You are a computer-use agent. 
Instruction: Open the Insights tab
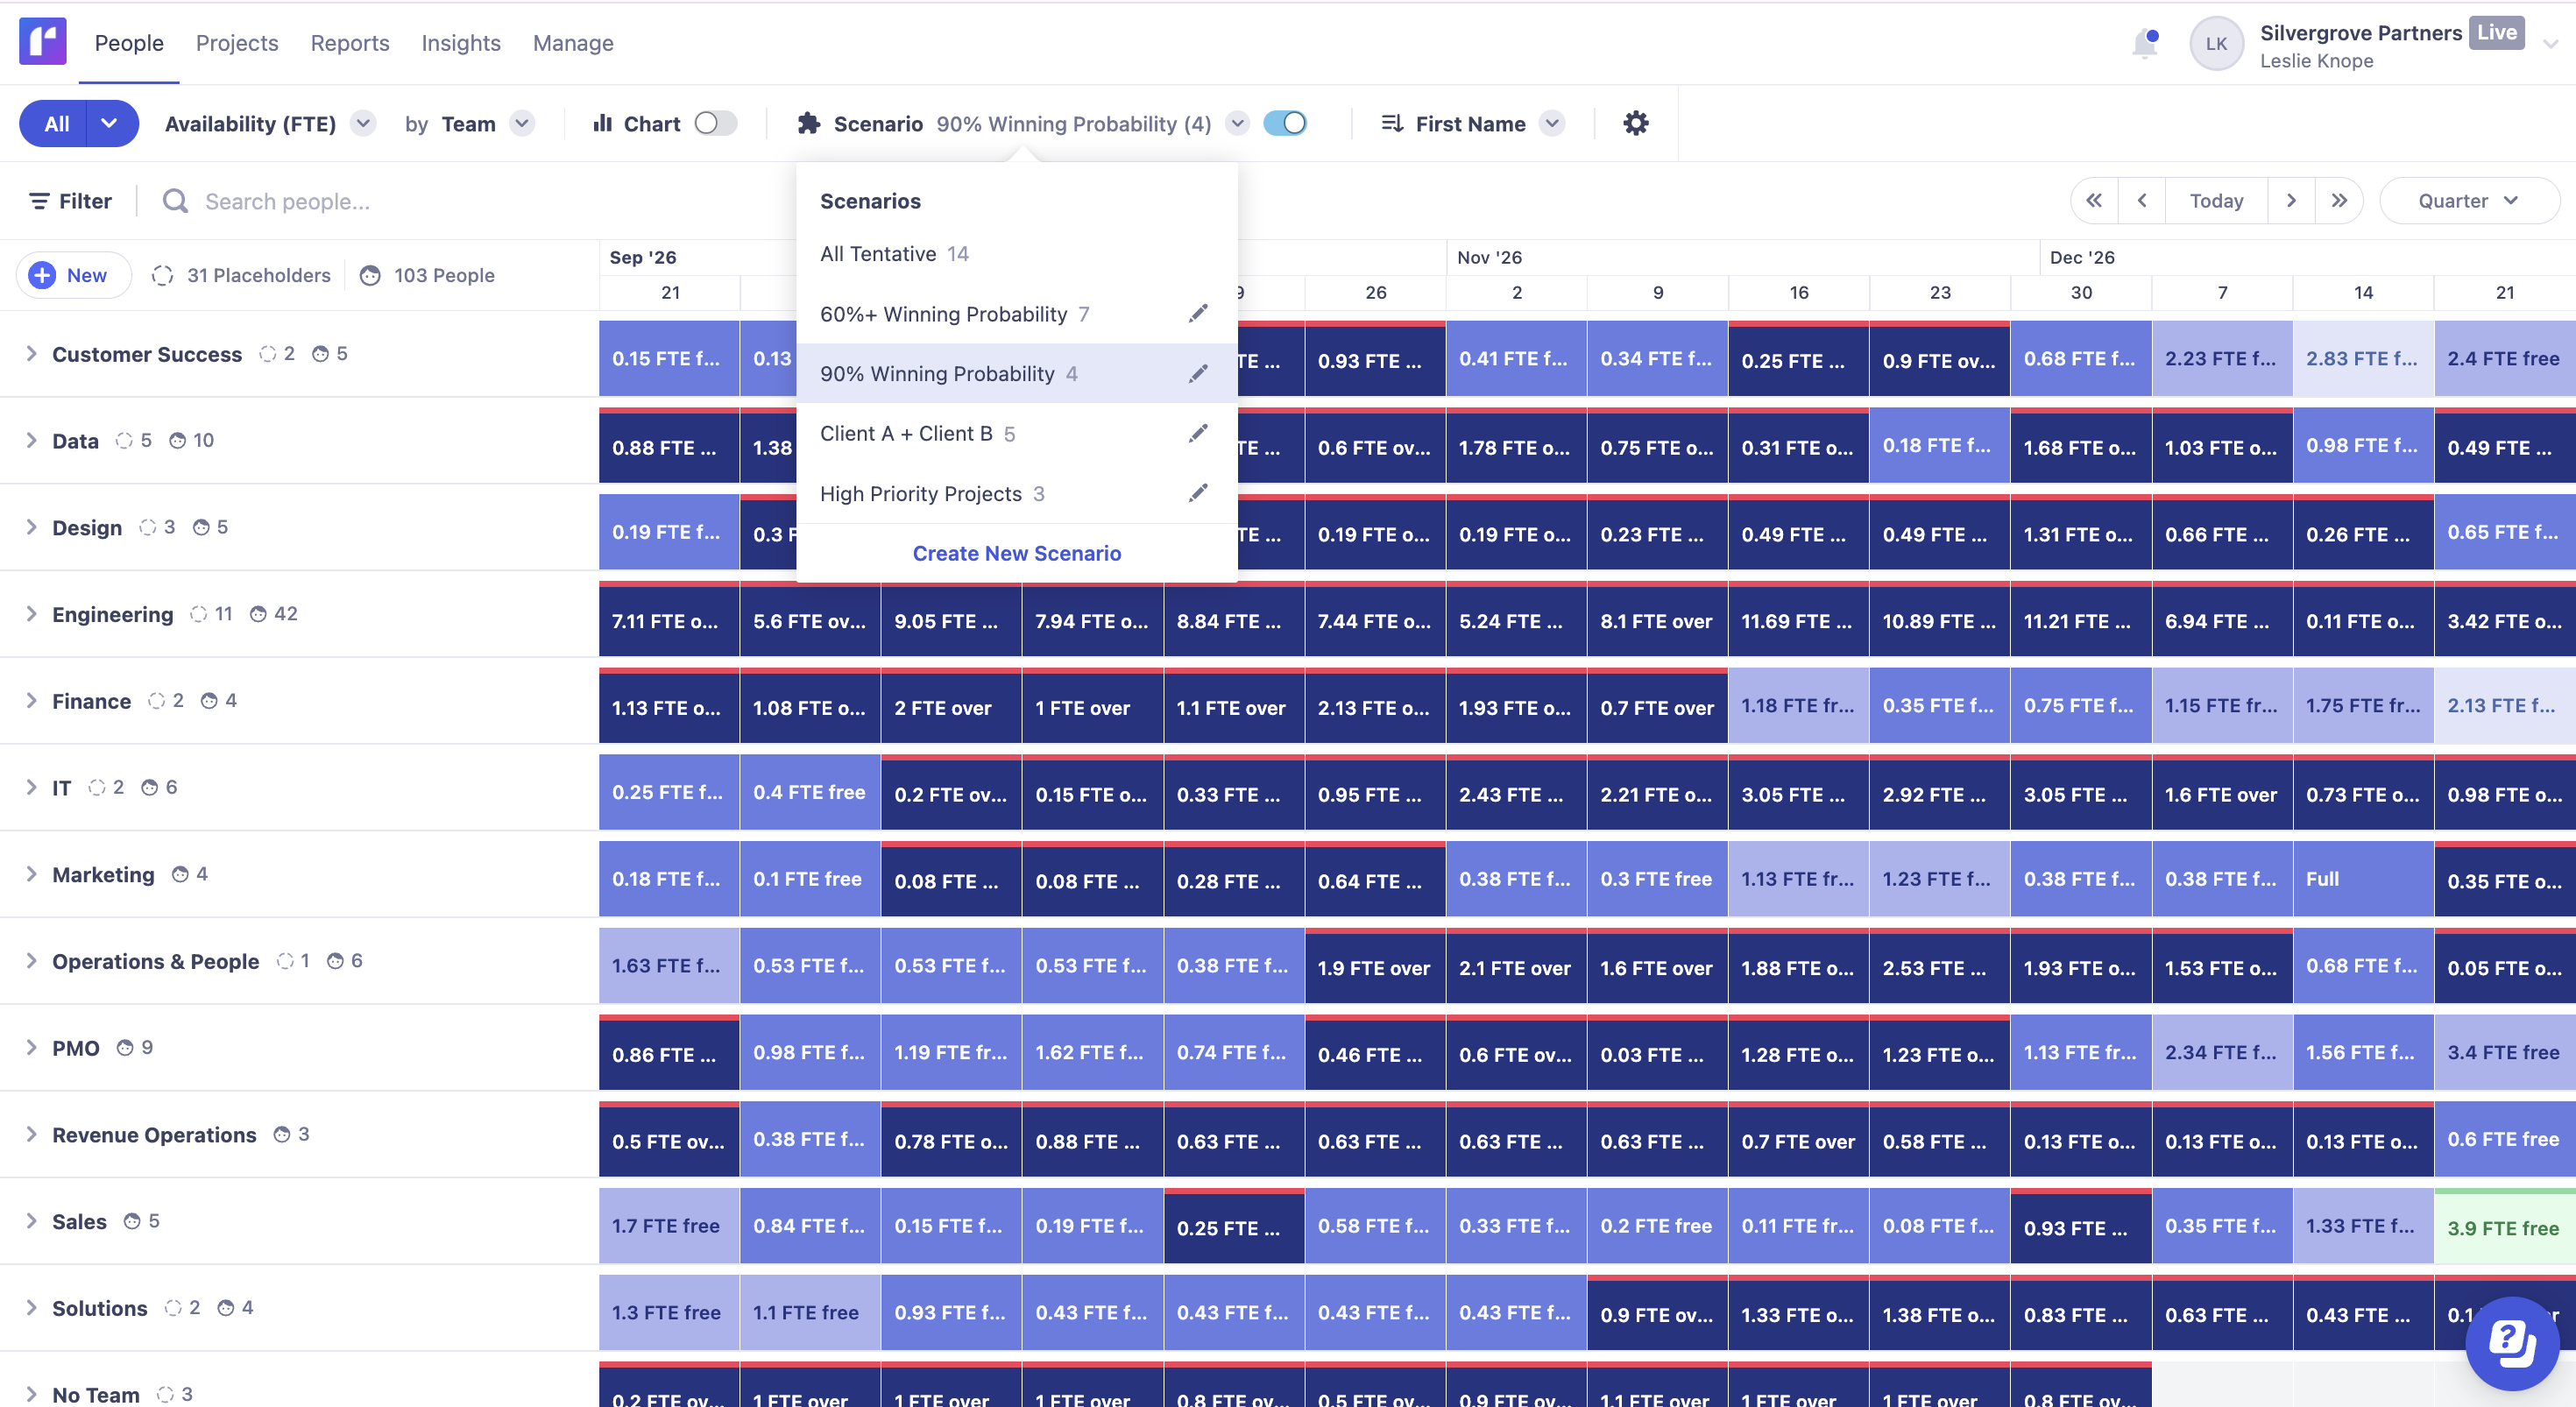461,43
